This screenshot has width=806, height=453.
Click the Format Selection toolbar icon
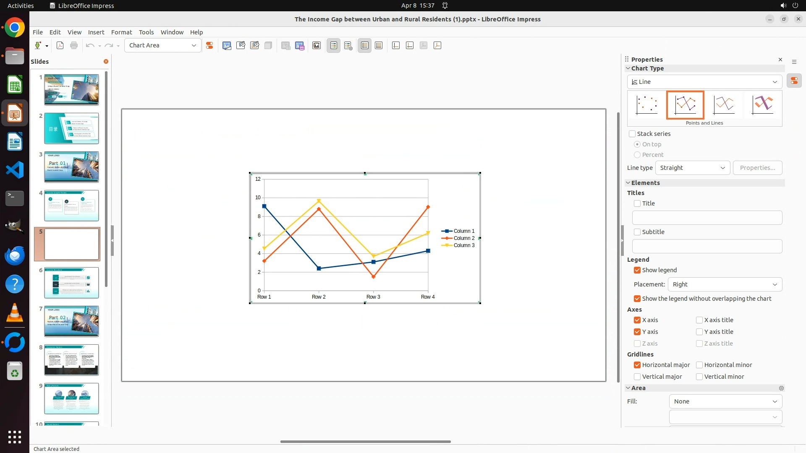tap(209, 45)
